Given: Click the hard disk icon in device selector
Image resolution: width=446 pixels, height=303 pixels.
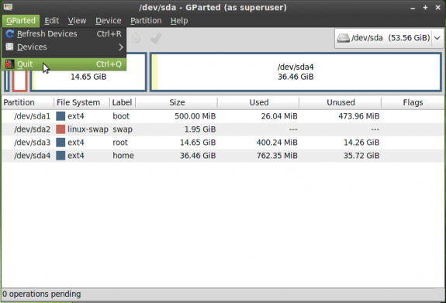Looking at the screenshot, I should [344, 38].
